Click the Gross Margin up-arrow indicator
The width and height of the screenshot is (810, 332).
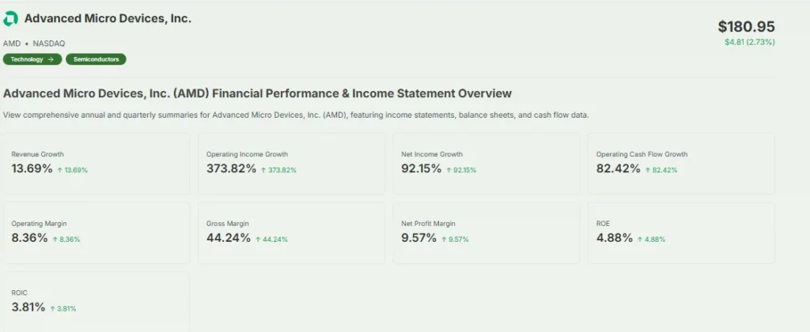(x=258, y=239)
